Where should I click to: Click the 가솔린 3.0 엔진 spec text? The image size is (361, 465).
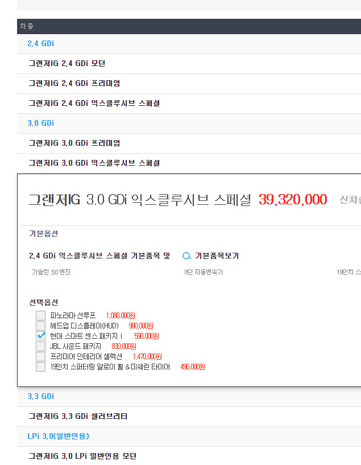(51, 272)
